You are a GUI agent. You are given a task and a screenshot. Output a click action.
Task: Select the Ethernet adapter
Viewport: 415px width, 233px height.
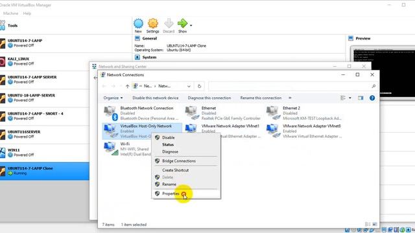pos(223,113)
